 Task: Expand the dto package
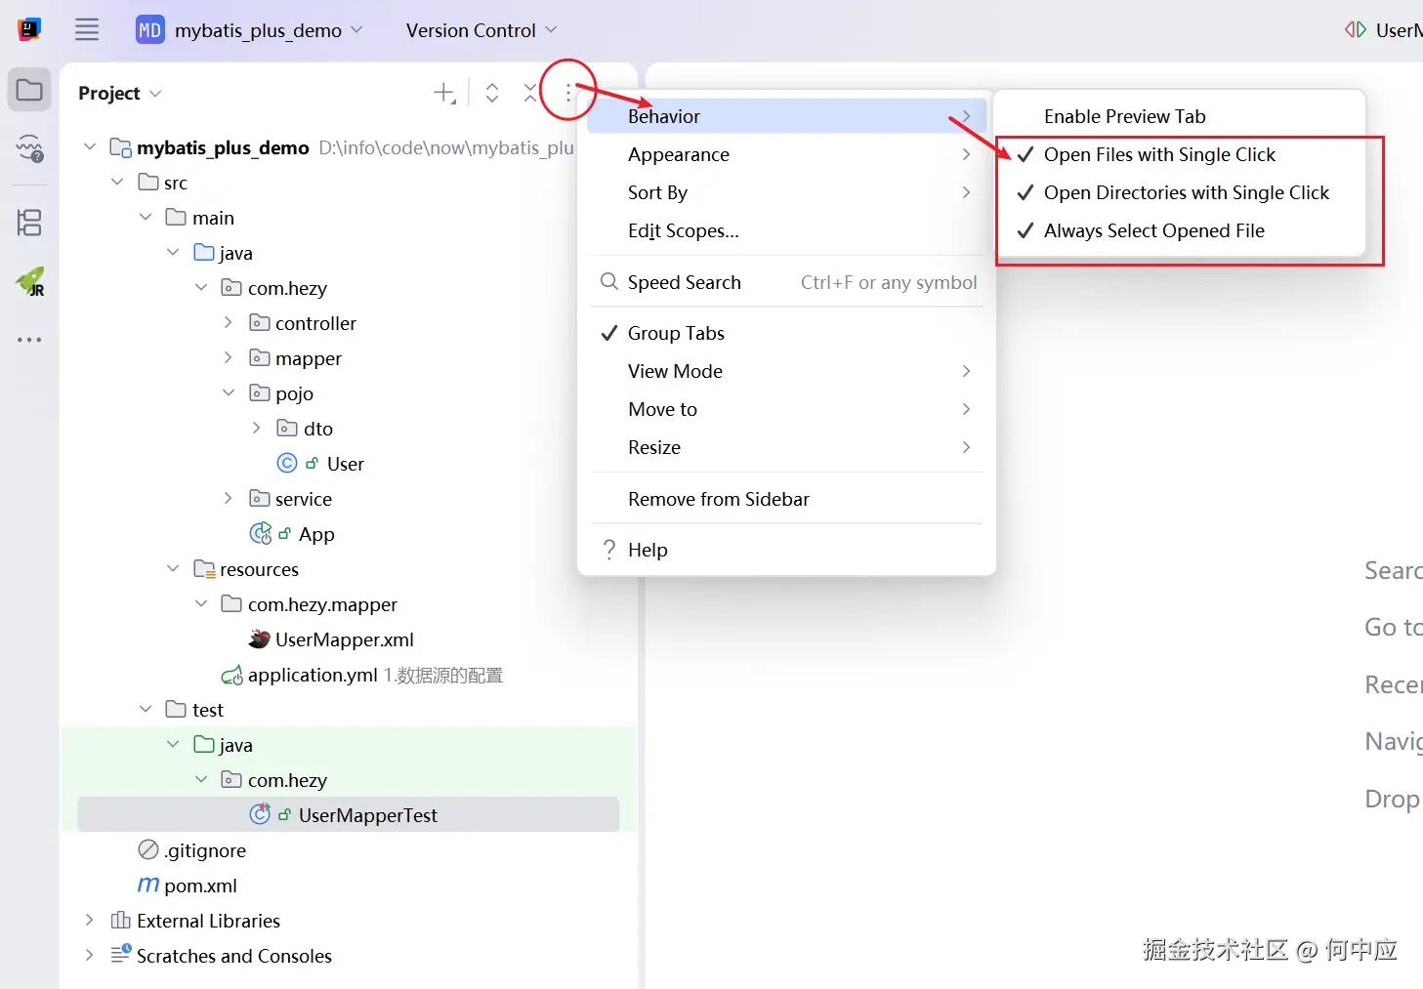(x=256, y=428)
